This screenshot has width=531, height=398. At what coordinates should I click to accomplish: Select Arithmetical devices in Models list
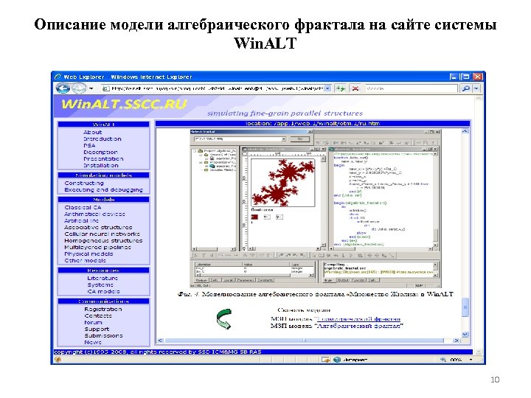coord(94,214)
